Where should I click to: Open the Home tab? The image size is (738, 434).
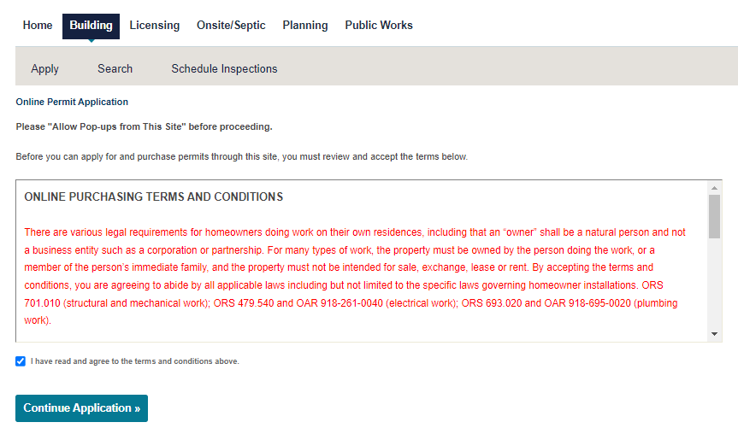38,26
